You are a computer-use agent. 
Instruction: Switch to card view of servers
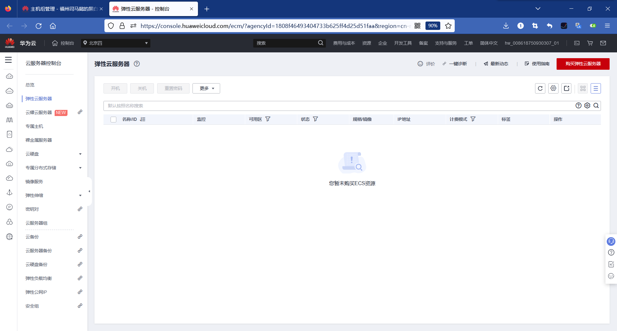click(x=583, y=88)
